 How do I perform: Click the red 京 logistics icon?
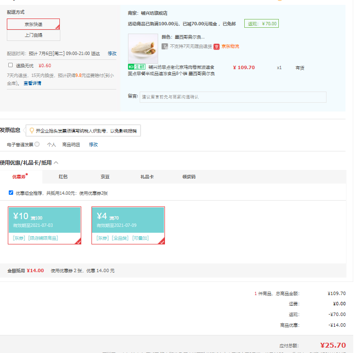coord(217,47)
